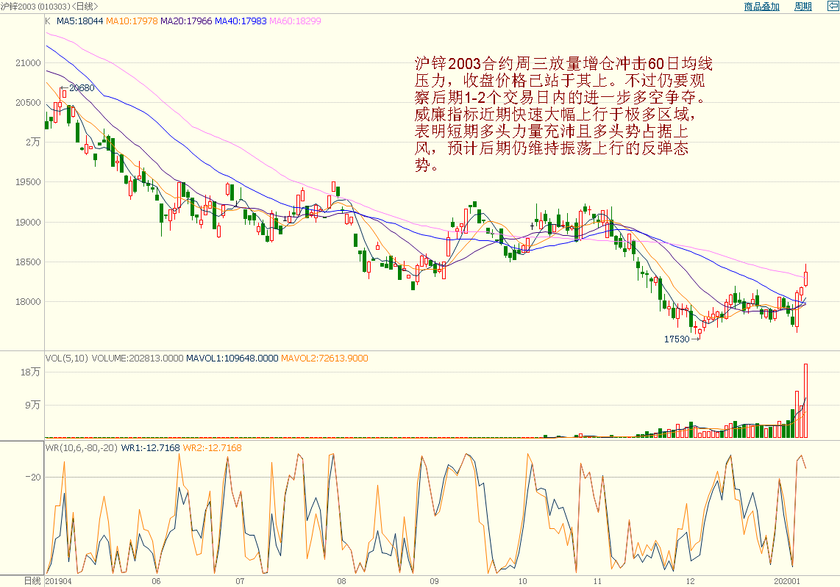Viewport: 840px width, 587px height.
Task: Click the 202001 date axis label
Action: 786,580
